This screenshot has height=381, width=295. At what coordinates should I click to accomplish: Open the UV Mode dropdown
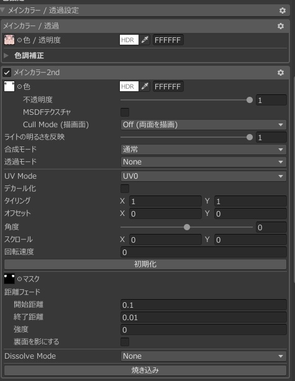[x=203, y=176]
